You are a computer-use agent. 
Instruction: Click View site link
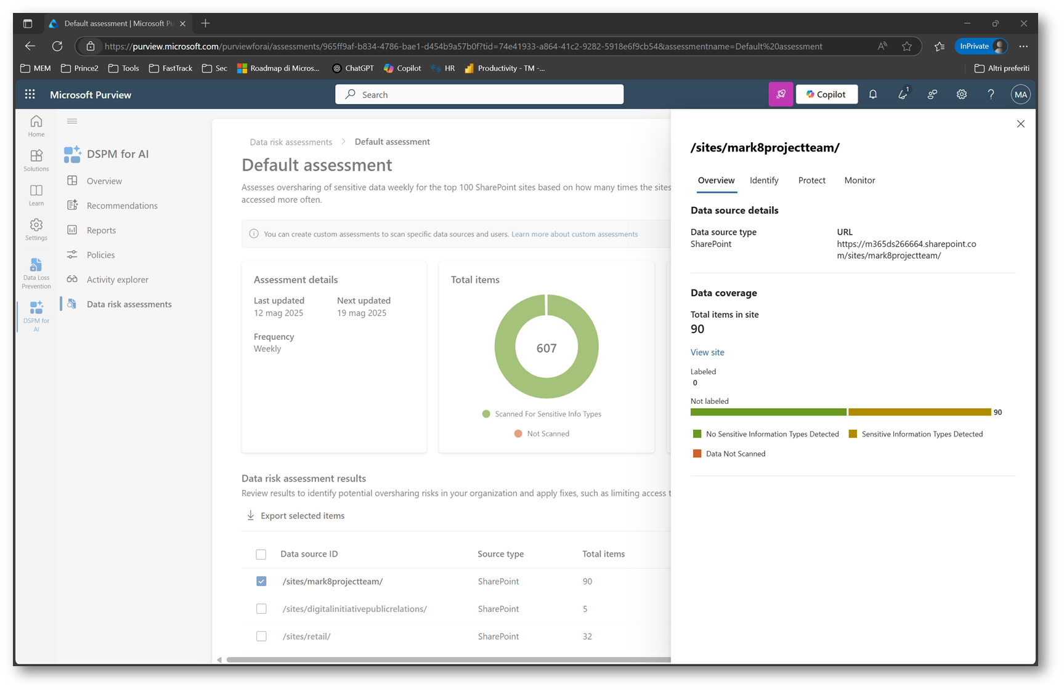[x=707, y=352]
